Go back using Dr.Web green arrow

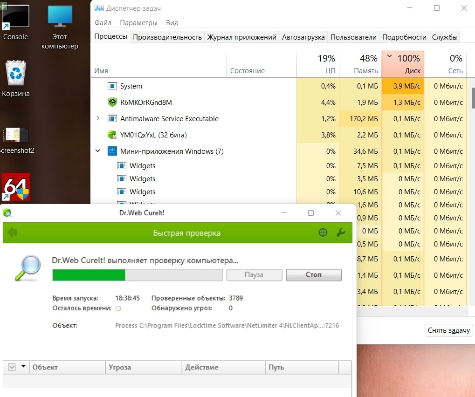tap(12, 233)
